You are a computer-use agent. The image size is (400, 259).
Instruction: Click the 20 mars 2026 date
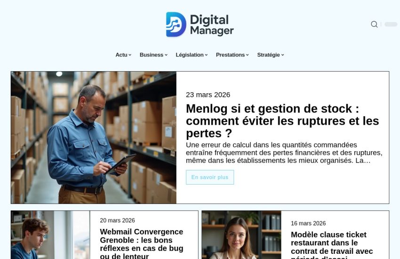coord(117,220)
